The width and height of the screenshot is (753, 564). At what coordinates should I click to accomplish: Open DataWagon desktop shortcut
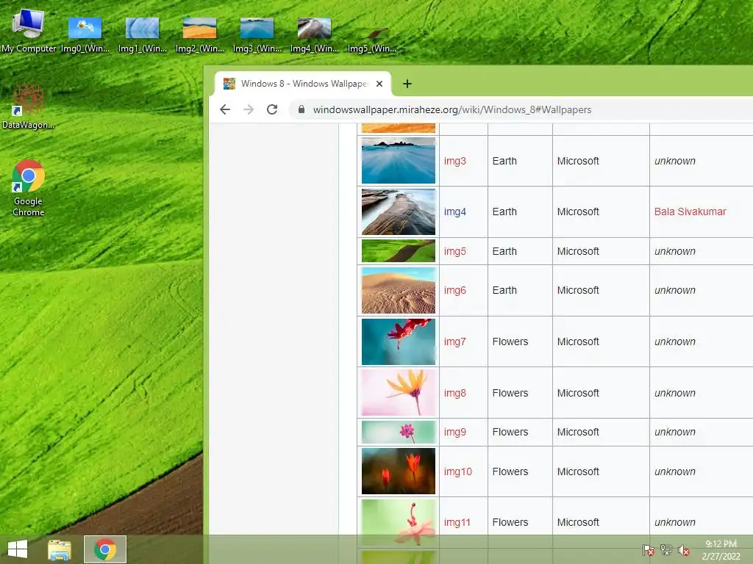28,106
